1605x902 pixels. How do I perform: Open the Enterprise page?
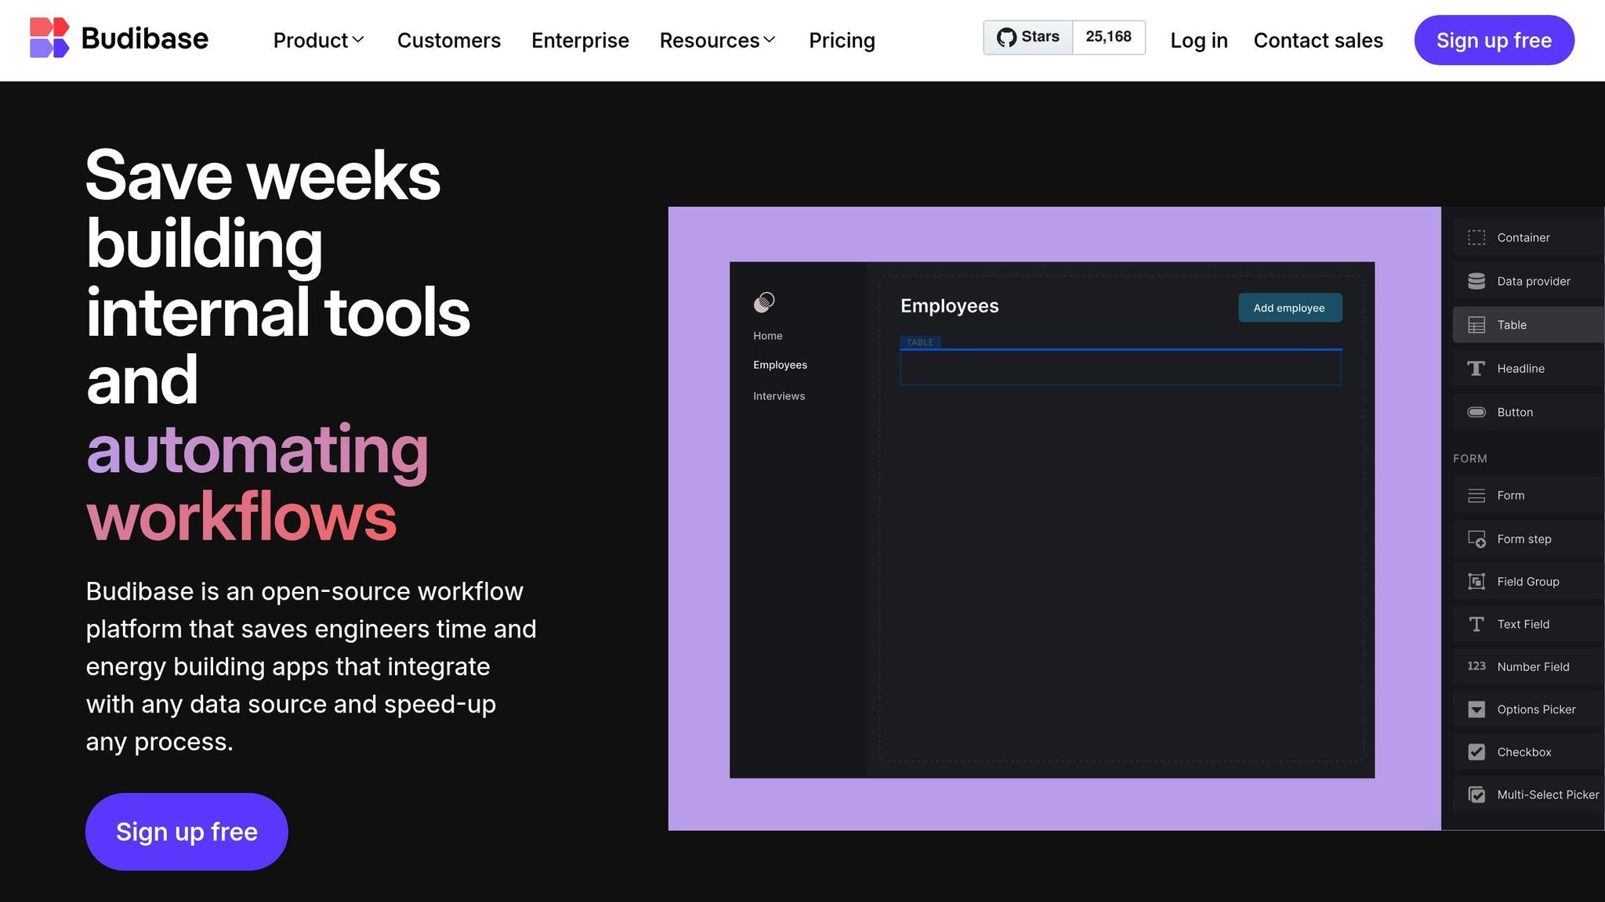click(580, 40)
